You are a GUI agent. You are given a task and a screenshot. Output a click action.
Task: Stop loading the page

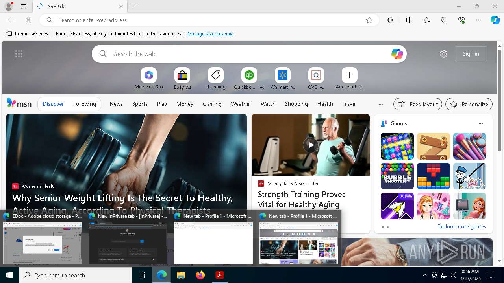coord(28,20)
